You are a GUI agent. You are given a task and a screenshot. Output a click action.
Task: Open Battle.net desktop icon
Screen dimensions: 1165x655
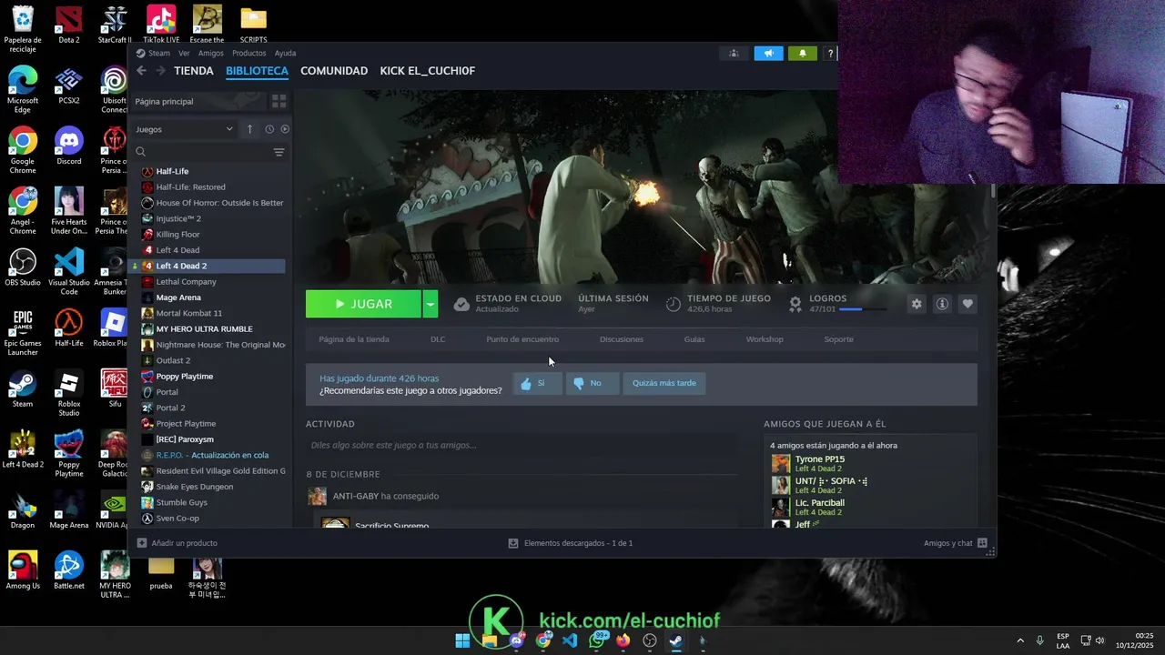68,570
